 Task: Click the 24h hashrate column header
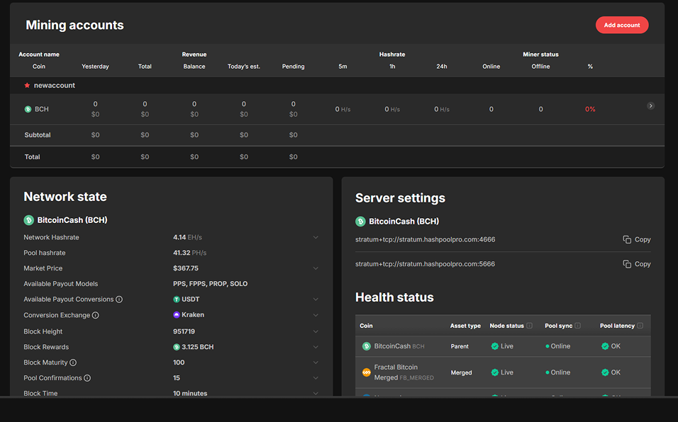441,67
